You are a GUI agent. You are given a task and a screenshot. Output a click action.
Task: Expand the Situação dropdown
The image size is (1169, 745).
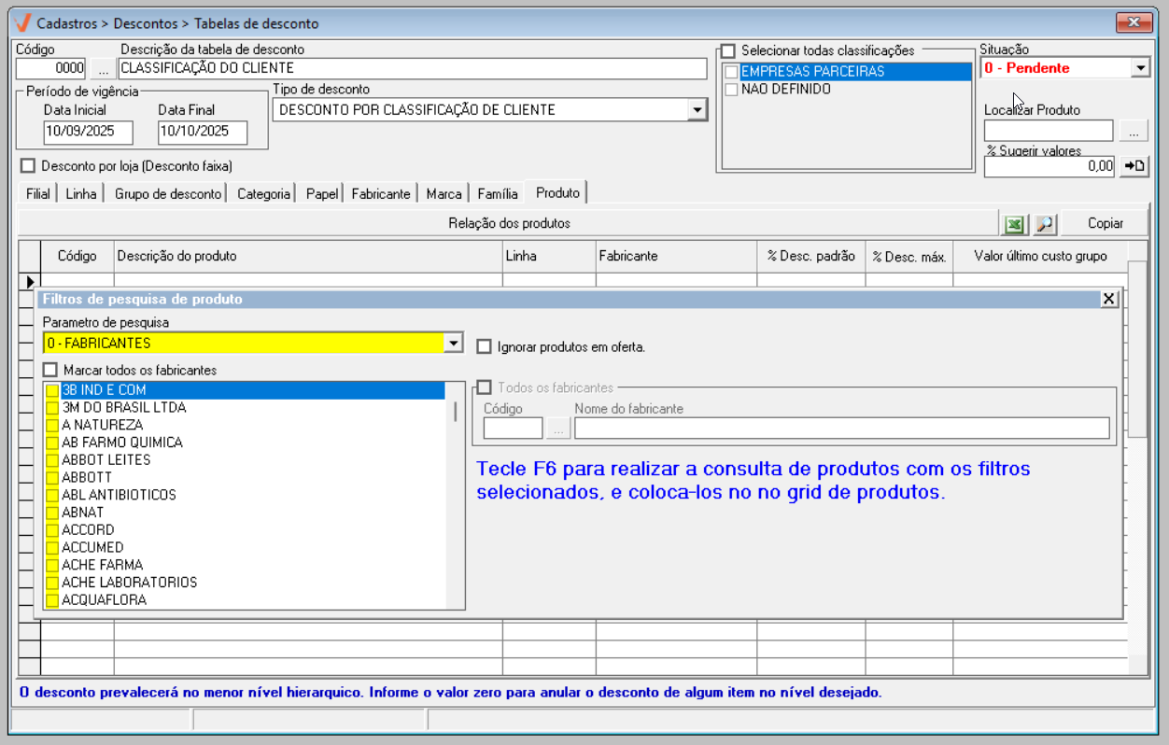(x=1140, y=68)
